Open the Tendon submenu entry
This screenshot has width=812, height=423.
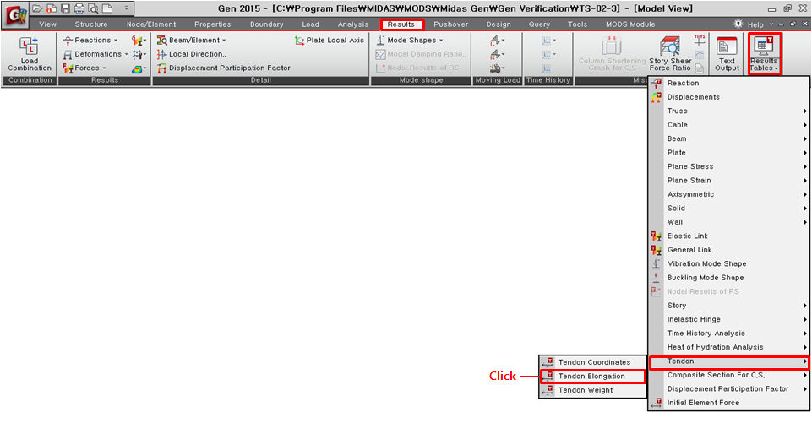728,361
